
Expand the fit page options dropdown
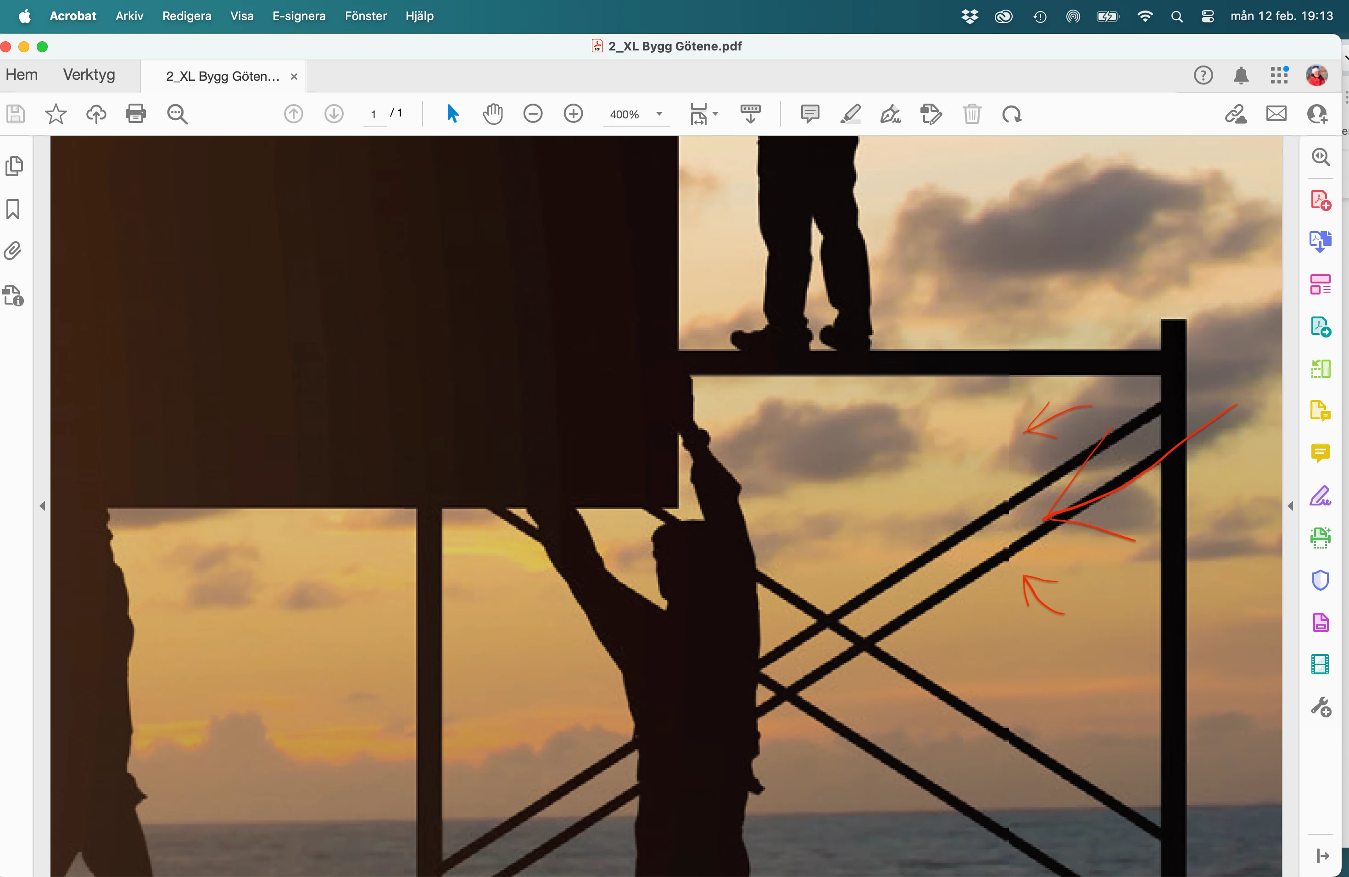pyautogui.click(x=715, y=114)
